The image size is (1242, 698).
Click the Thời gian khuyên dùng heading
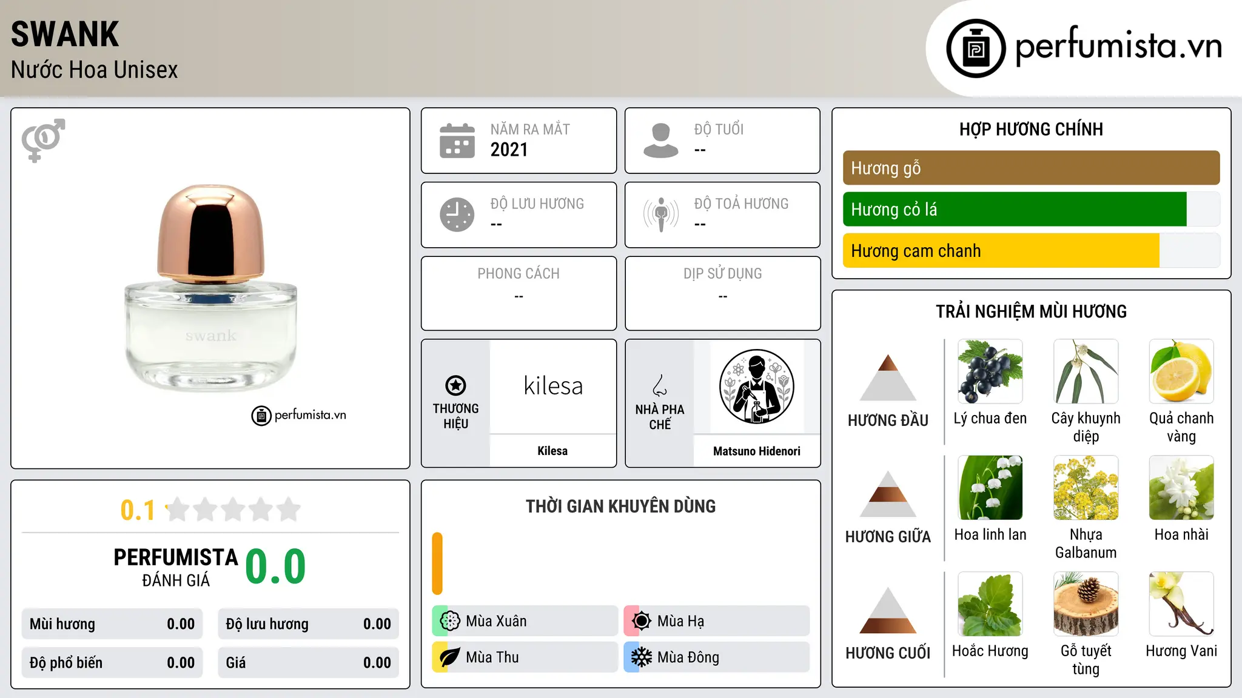620,507
